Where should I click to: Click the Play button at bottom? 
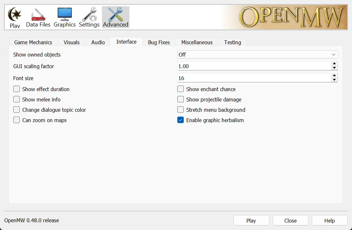(251, 220)
